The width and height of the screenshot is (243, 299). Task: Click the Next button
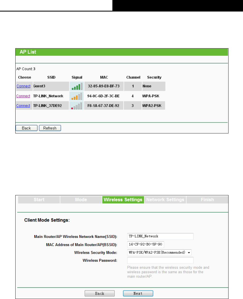[138, 293]
